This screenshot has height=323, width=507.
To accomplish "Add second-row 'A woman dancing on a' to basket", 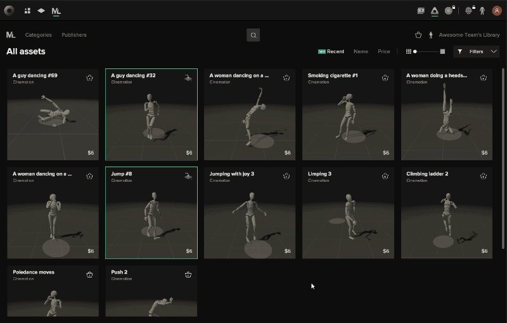I will [x=89, y=176].
